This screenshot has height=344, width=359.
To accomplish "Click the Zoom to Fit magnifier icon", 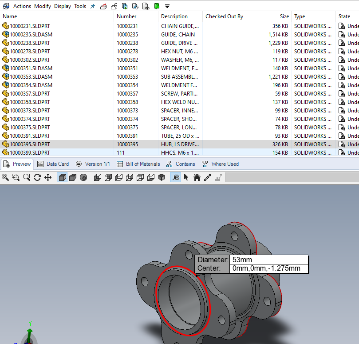I will click(x=5, y=177).
